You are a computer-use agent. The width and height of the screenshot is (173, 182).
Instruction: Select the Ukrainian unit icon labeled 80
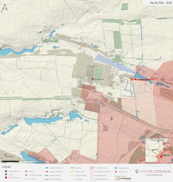pyautogui.click(x=95, y=47)
